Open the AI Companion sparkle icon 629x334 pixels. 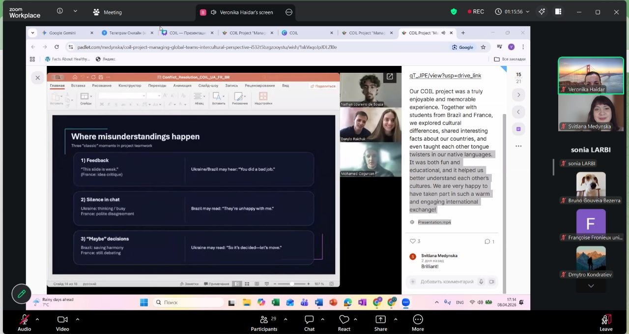(x=542, y=12)
